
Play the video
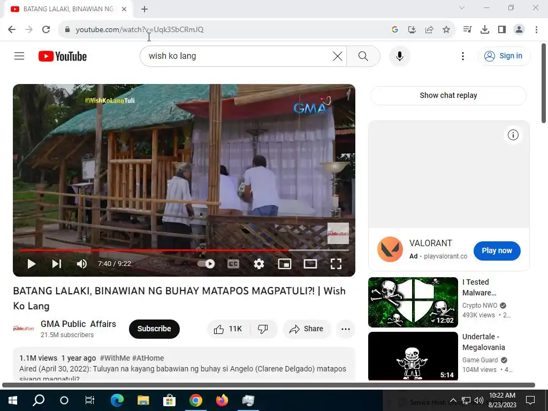32,263
